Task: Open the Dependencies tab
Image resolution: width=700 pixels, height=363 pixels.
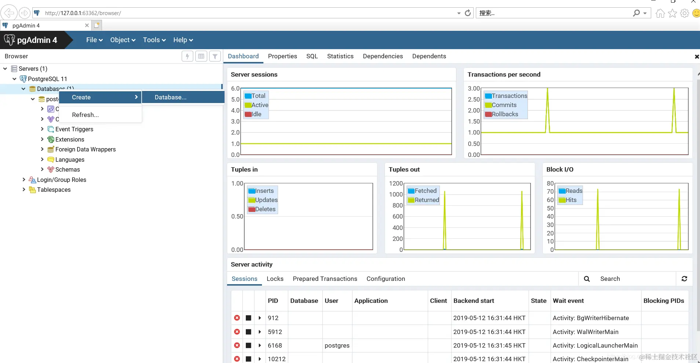Action: 383,56
